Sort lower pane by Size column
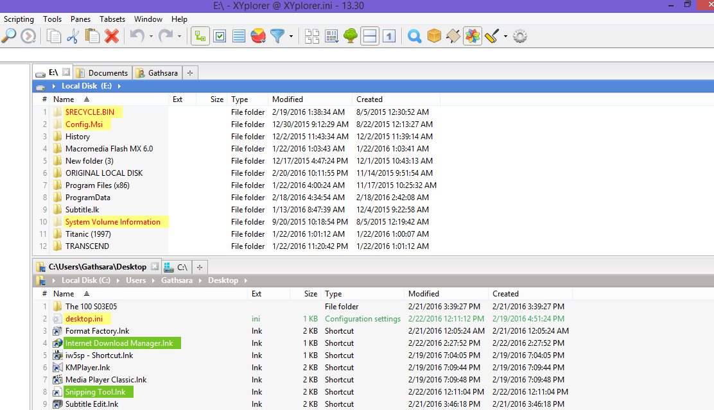The image size is (714, 410). [305, 294]
